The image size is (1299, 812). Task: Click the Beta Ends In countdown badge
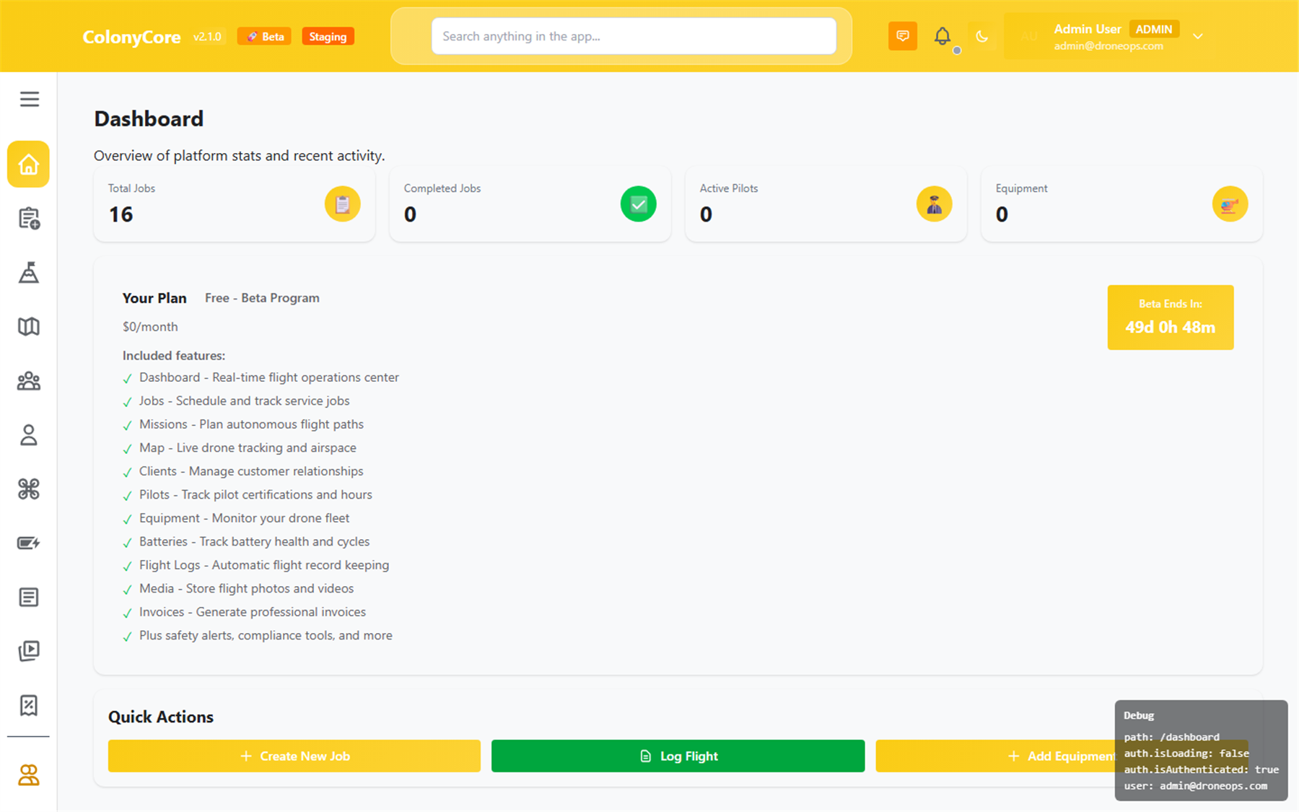pyautogui.click(x=1170, y=317)
